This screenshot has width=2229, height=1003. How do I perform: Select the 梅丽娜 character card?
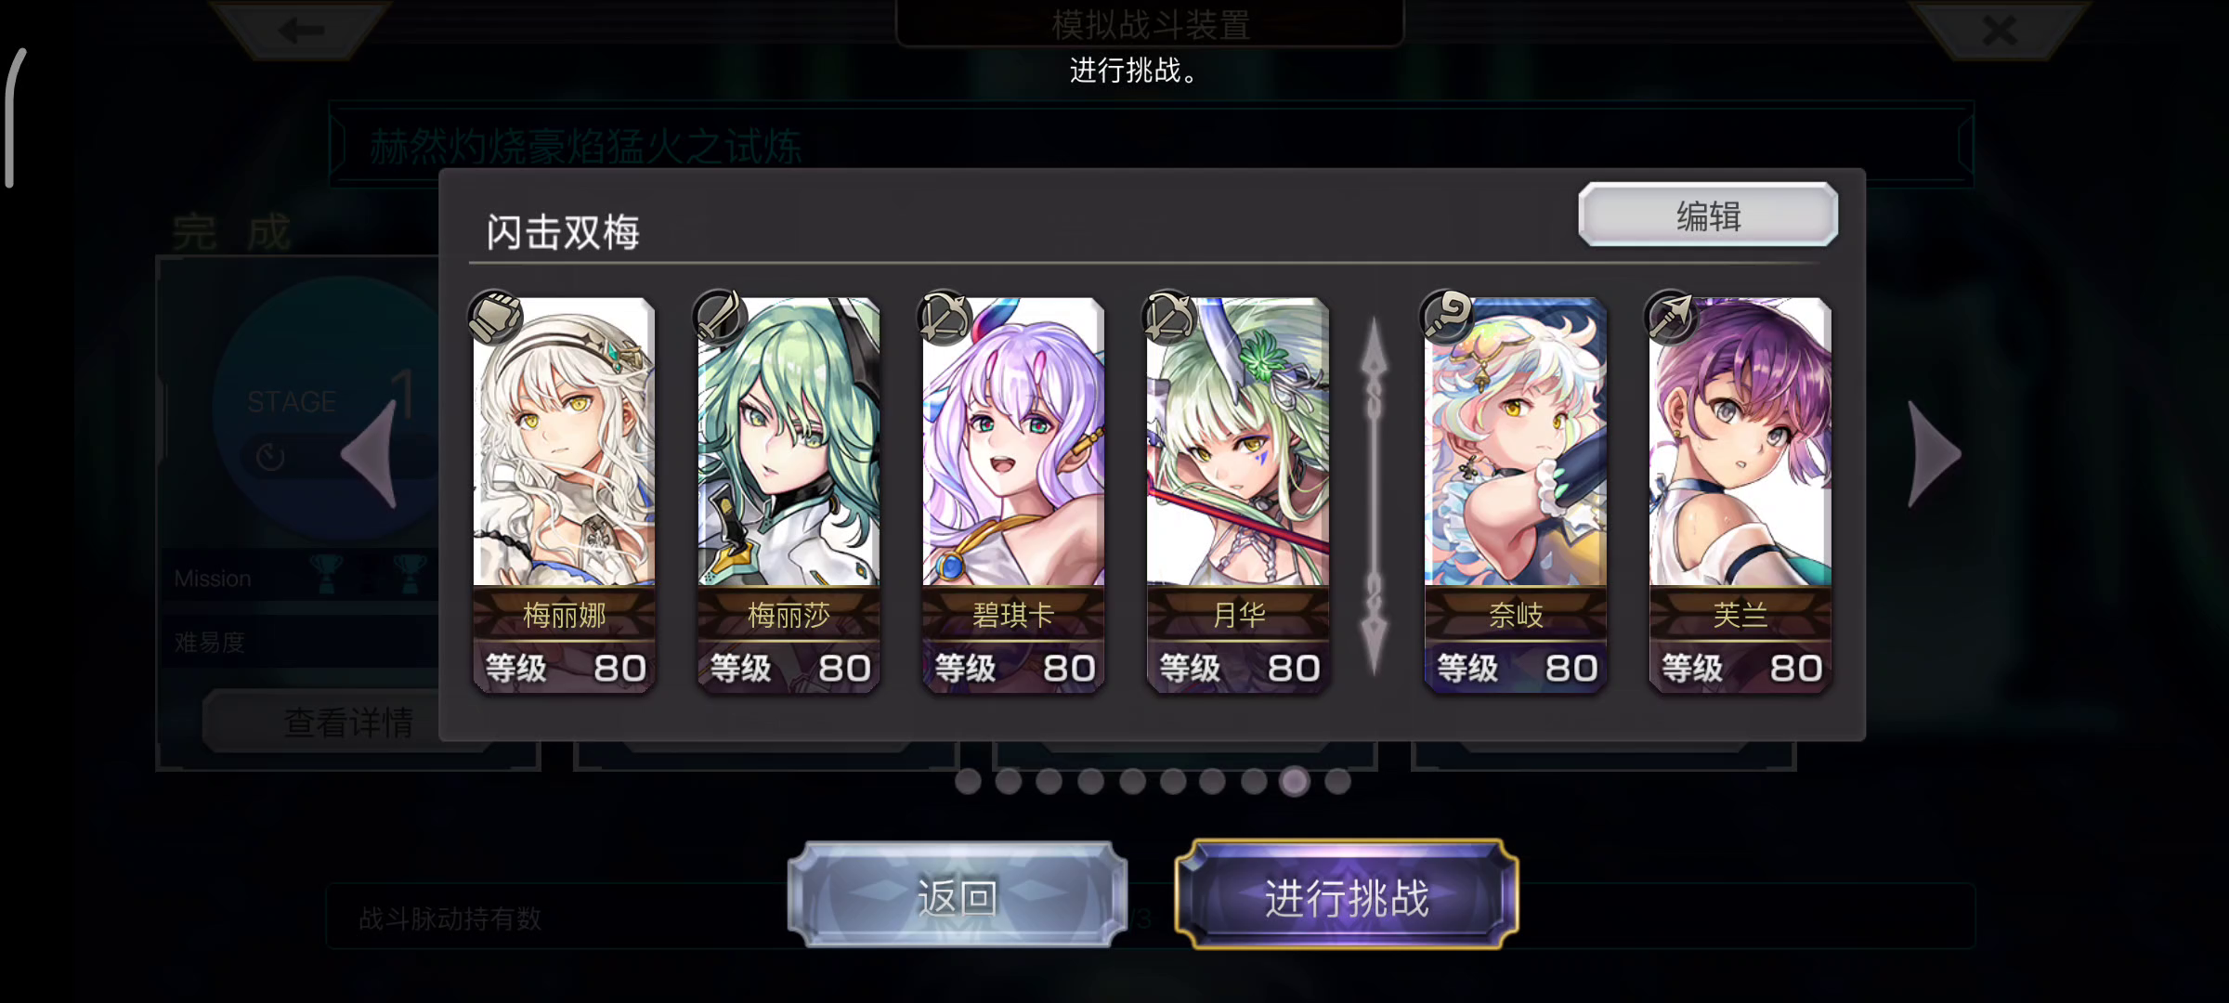pos(564,495)
